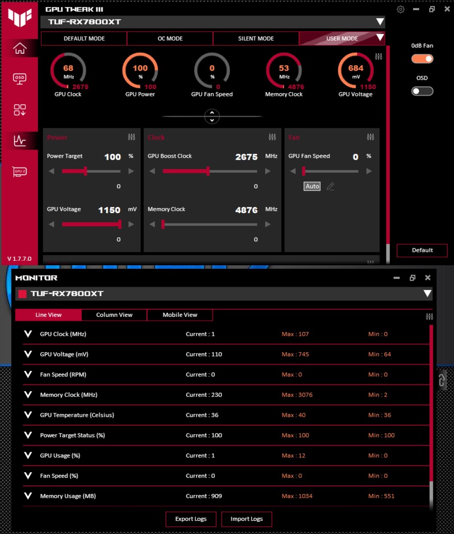Increase GPU Voltage with right arrow
This screenshot has height=534, width=454.
(x=131, y=224)
